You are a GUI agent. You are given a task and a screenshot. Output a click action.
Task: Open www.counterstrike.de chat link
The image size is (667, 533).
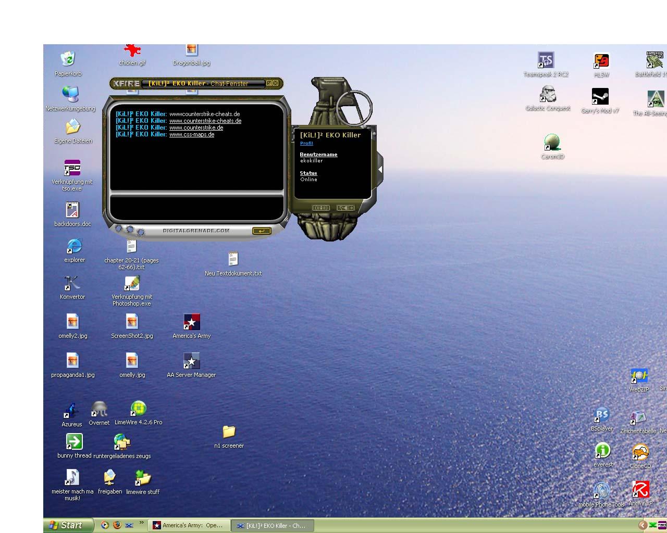(x=196, y=128)
